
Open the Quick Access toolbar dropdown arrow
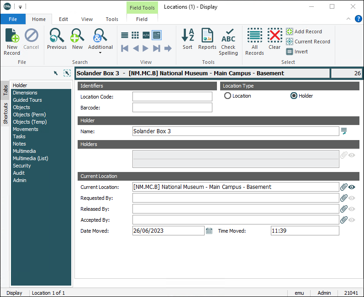pos(21,7)
